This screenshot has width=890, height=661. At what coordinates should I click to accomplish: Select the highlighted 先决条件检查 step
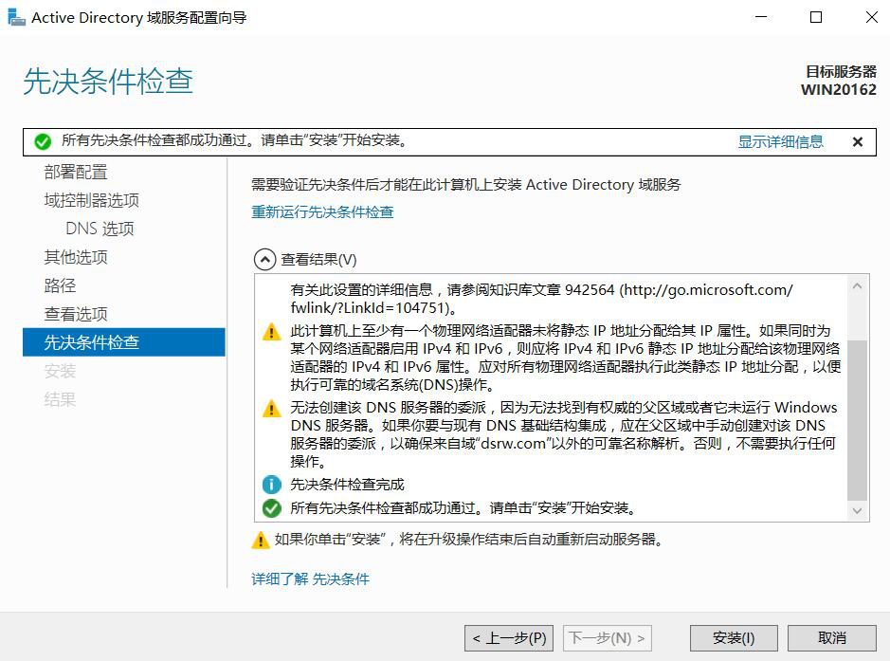(x=124, y=341)
